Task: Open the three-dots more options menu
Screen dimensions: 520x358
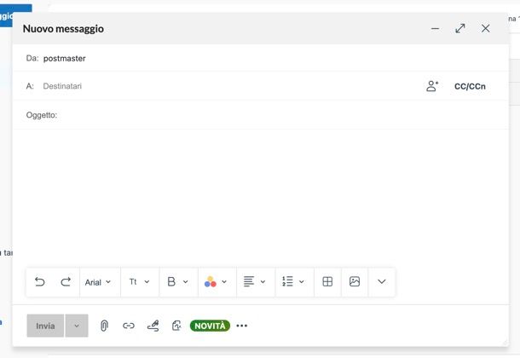Action: 242,326
